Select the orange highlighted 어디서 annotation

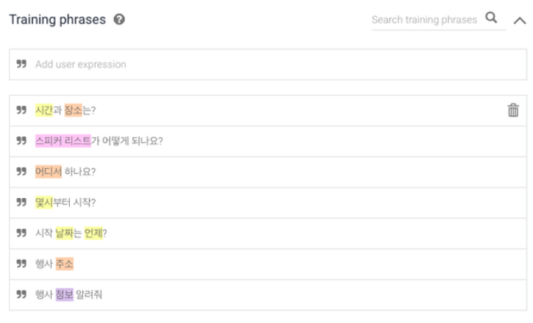point(49,172)
